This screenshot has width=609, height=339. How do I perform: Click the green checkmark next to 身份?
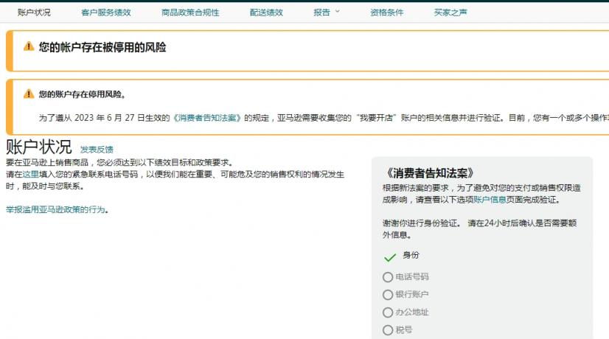point(389,256)
